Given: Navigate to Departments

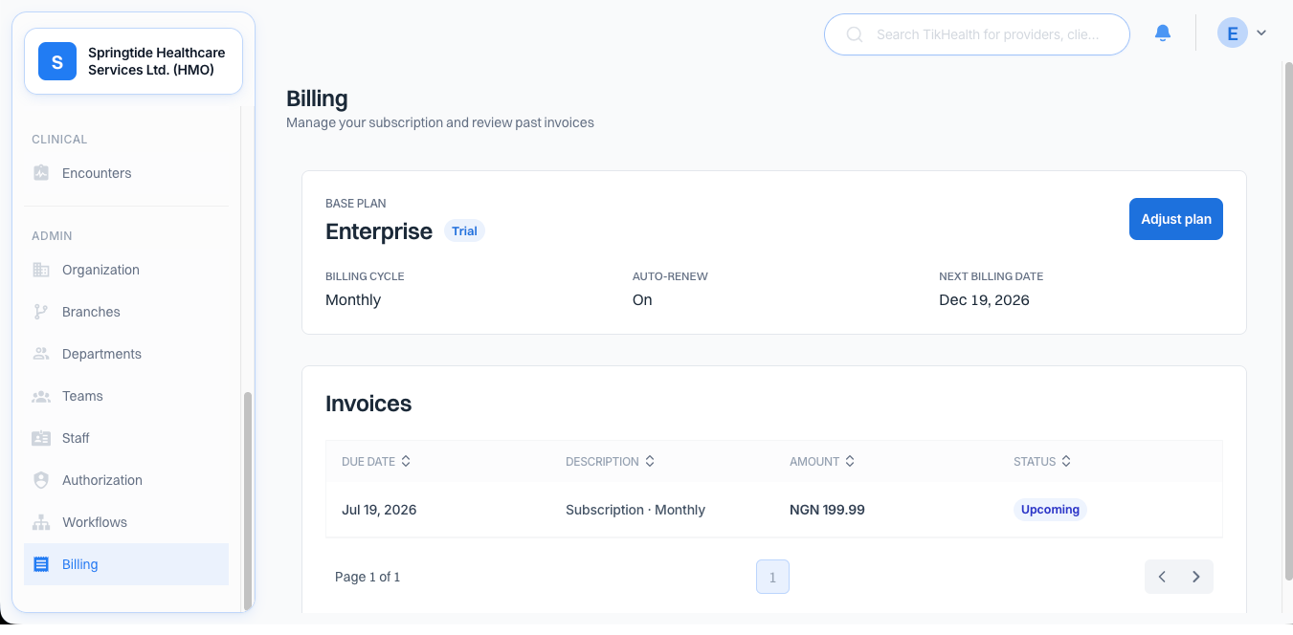Looking at the screenshot, I should (x=126, y=354).
